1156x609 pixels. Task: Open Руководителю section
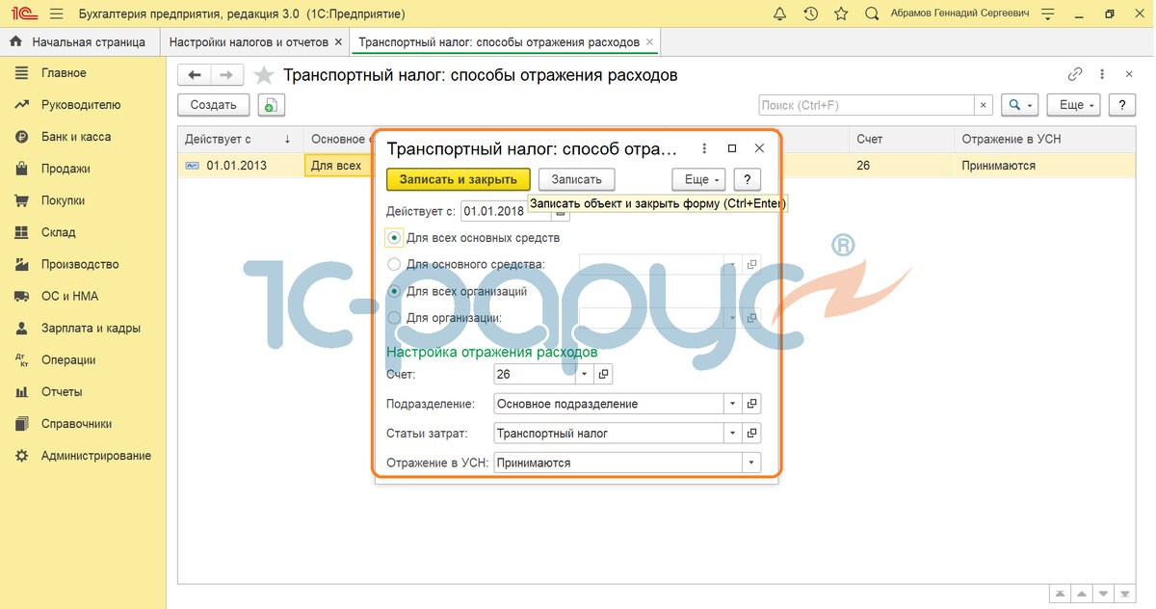point(81,105)
